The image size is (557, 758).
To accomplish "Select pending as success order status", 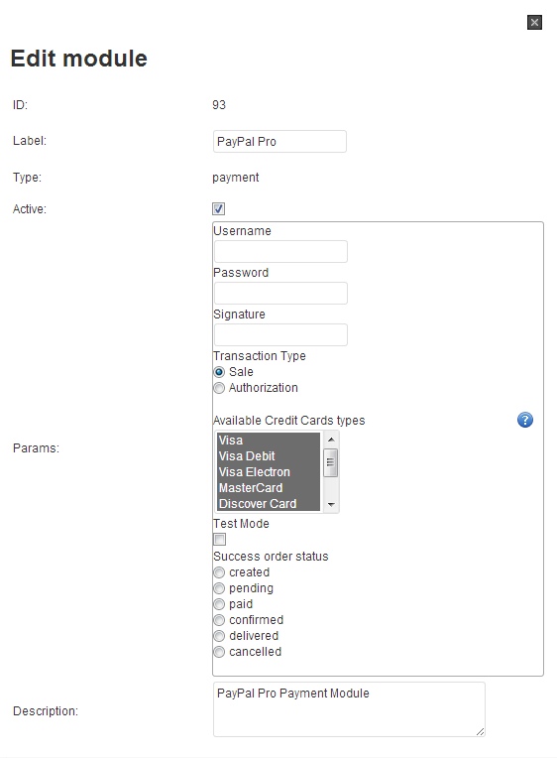I will 219,588.
